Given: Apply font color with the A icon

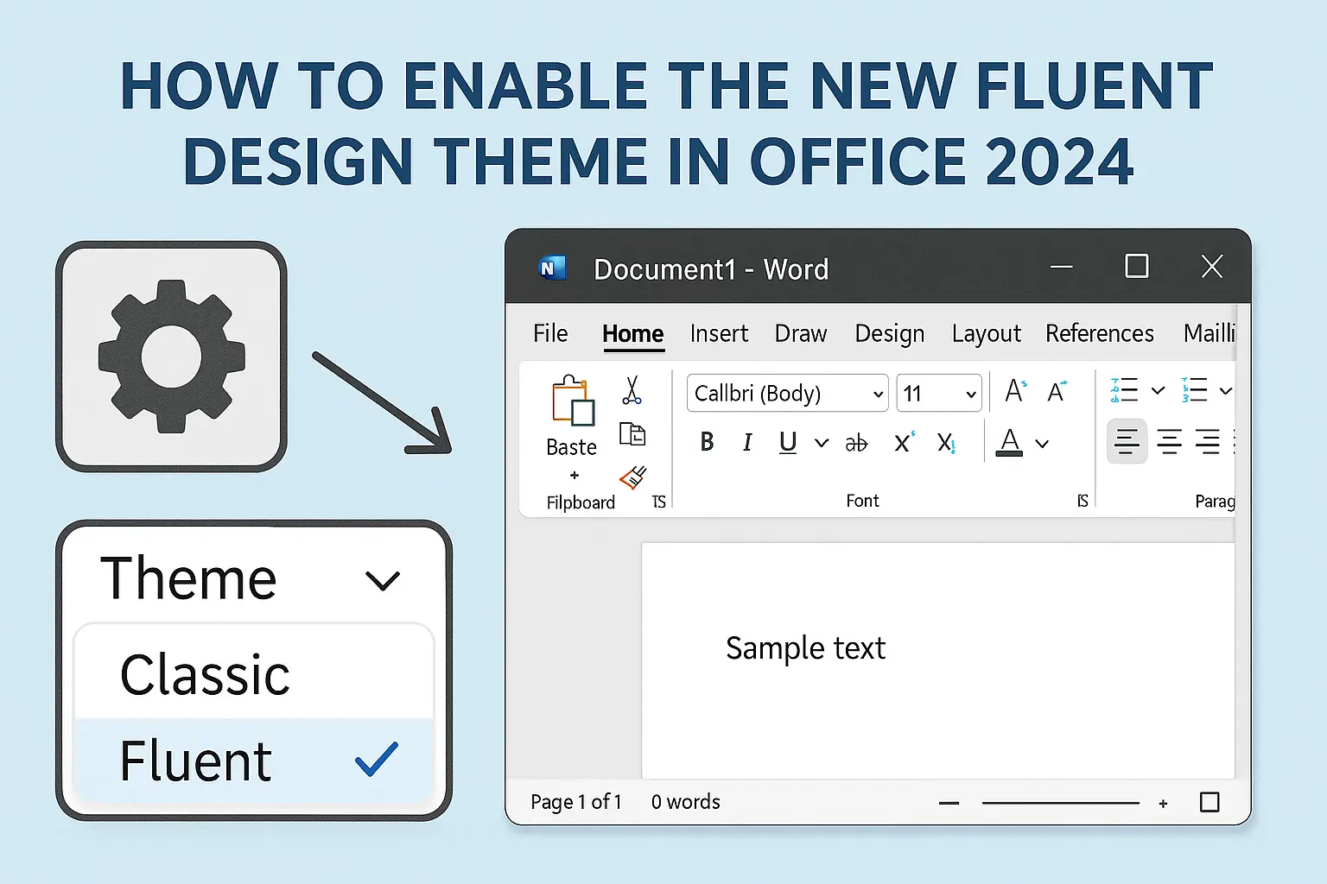Looking at the screenshot, I should 1009,442.
